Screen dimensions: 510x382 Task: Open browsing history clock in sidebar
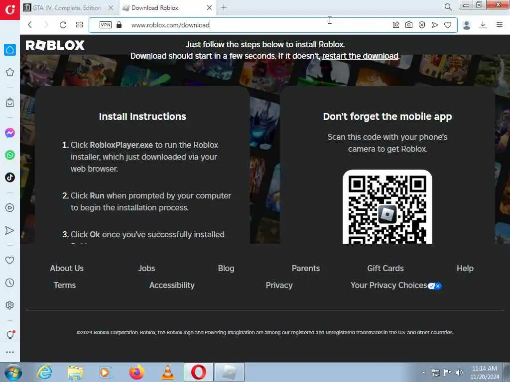tap(10, 283)
